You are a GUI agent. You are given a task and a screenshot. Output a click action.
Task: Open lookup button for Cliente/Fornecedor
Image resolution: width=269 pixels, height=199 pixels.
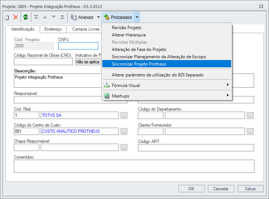(x=250, y=132)
